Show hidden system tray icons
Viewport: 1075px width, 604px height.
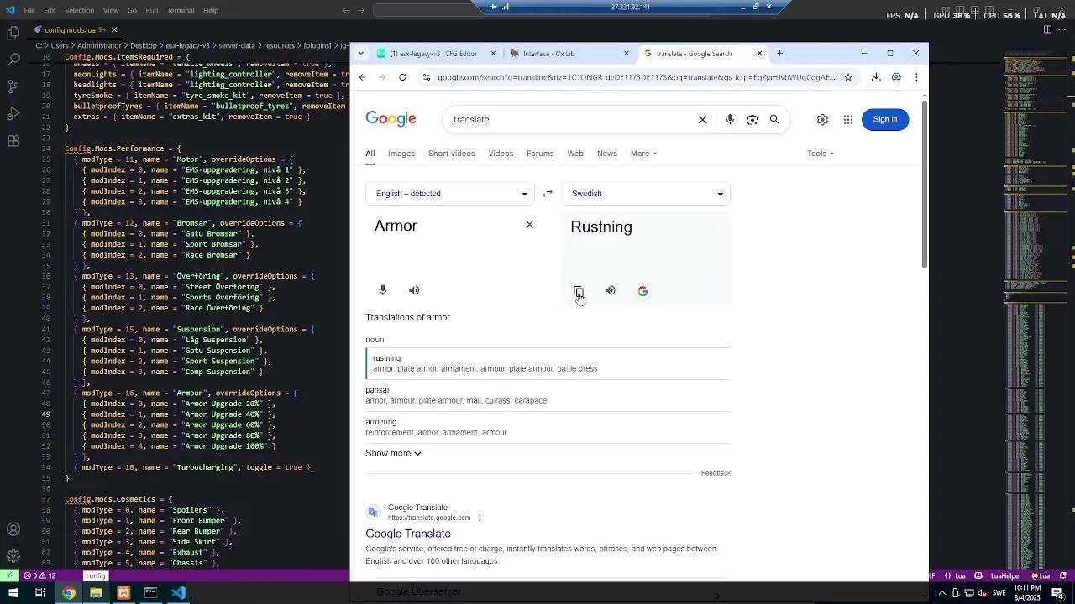941,593
